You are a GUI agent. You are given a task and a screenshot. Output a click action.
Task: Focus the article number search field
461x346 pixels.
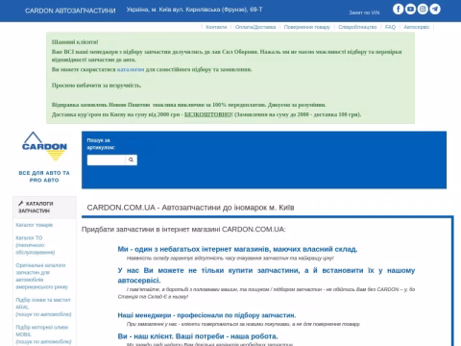coord(107,160)
